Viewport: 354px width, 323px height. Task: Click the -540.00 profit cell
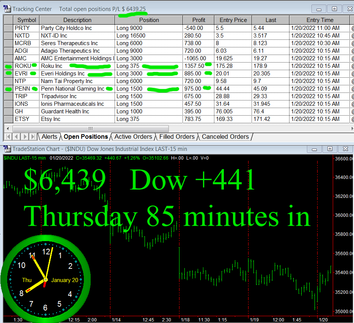(x=198, y=28)
